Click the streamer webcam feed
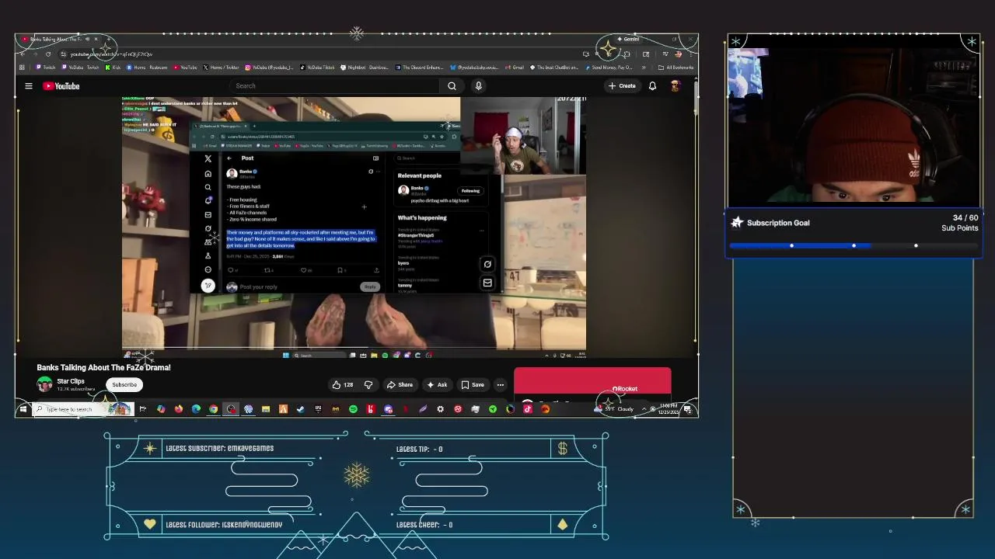 coord(854,124)
